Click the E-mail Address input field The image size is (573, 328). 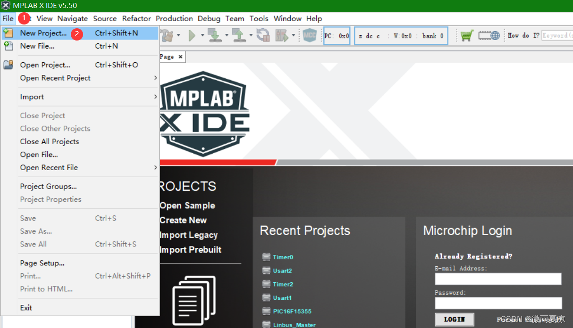(x=498, y=279)
